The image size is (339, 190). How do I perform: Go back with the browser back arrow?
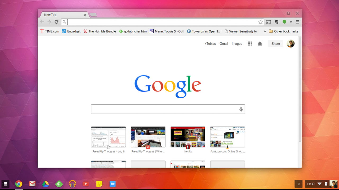pyautogui.click(x=42, y=22)
